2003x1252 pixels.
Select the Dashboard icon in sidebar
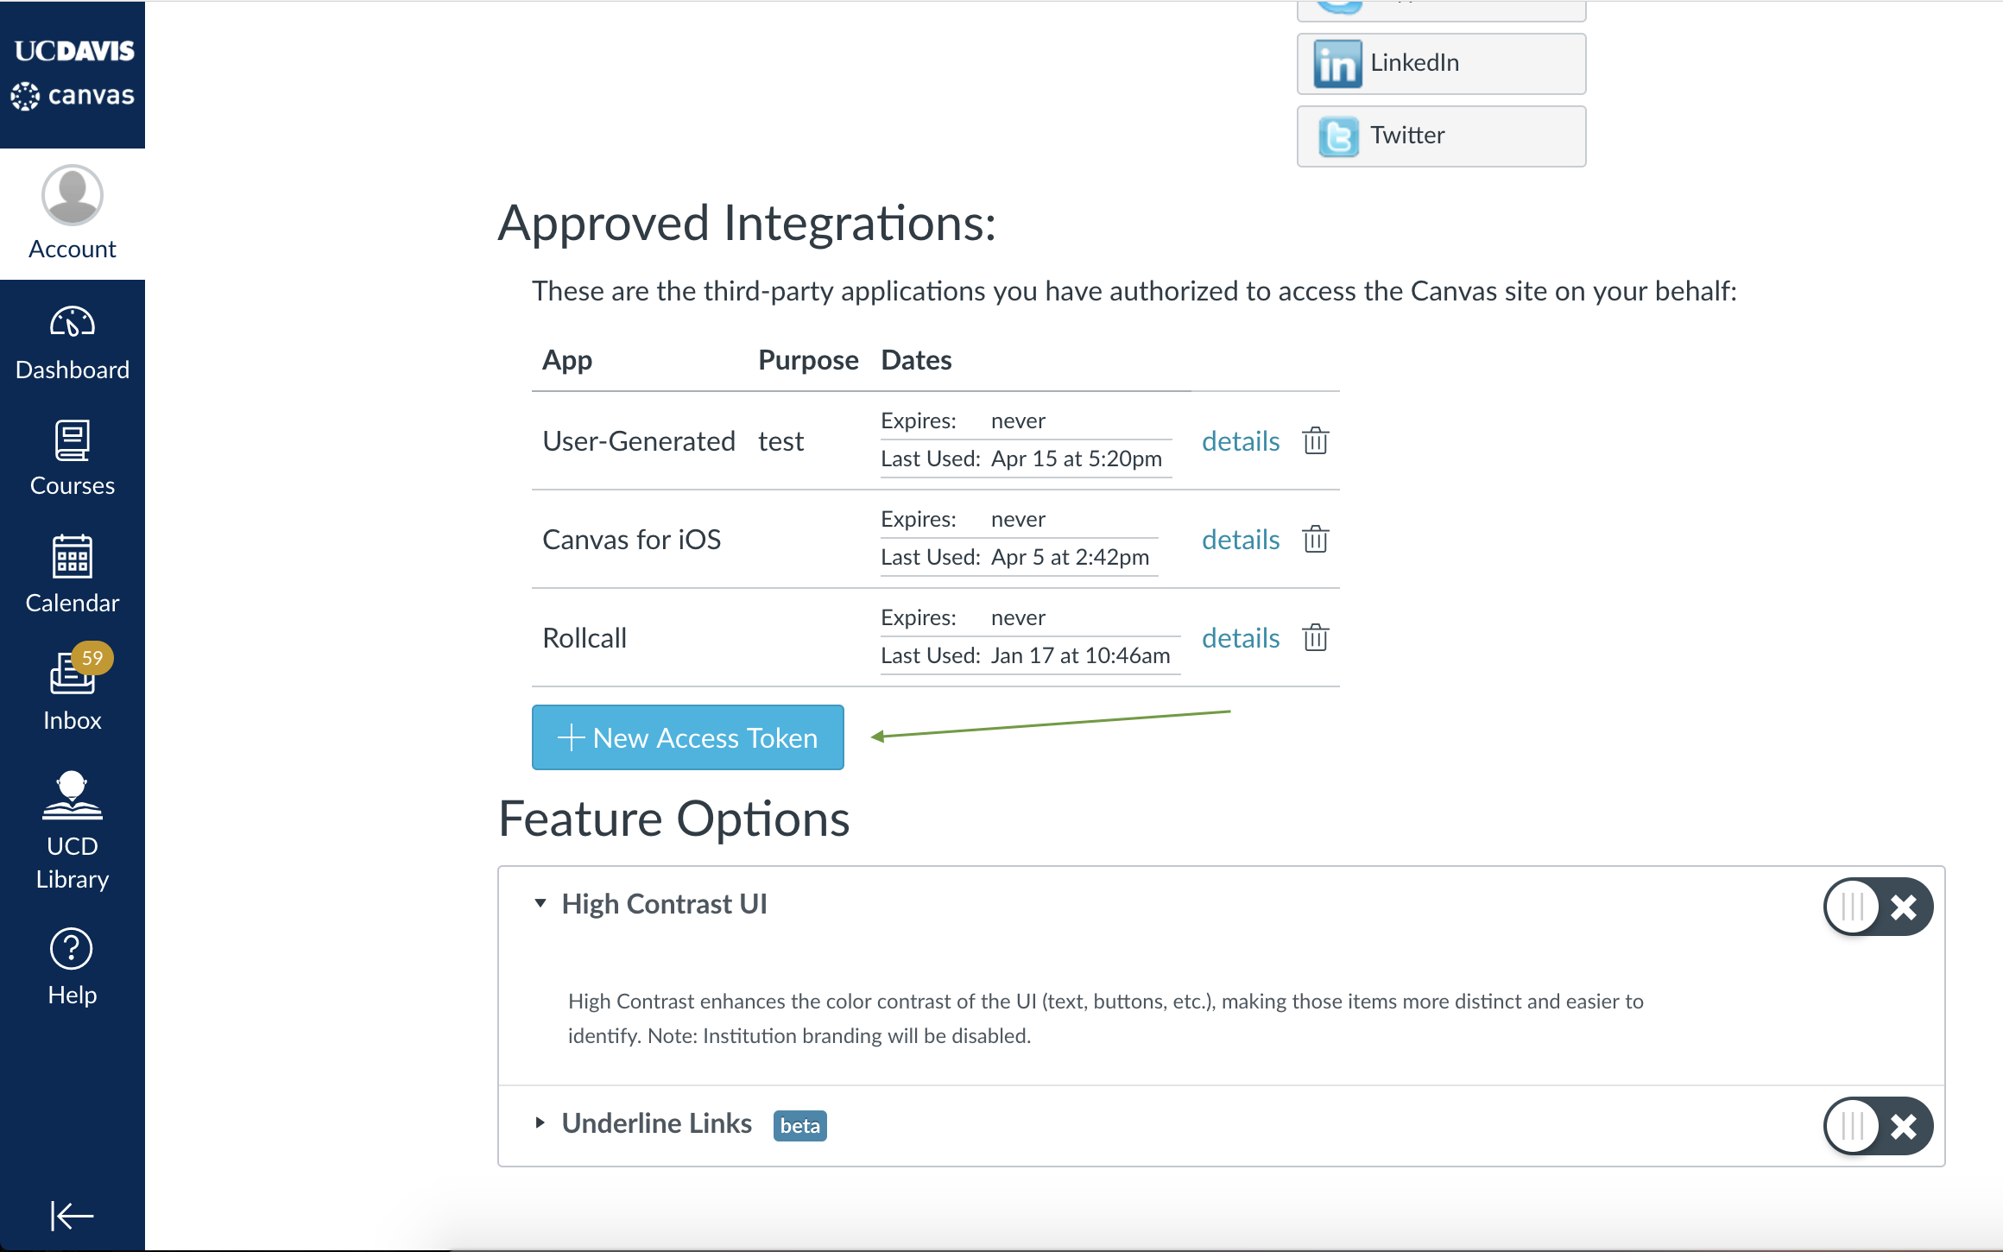[73, 324]
